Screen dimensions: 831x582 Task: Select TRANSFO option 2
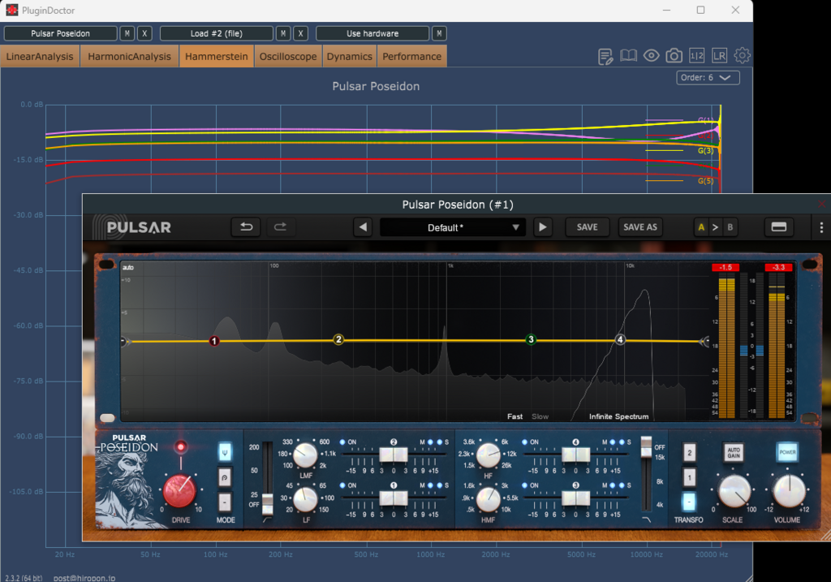(x=689, y=453)
